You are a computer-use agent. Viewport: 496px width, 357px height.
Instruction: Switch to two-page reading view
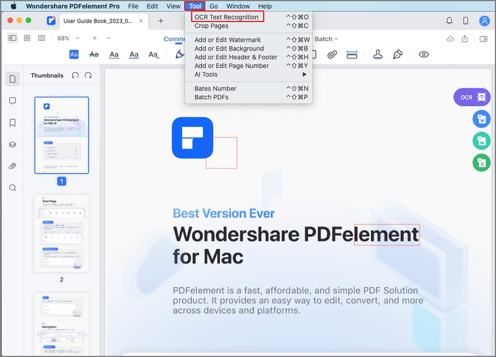pyautogui.click(x=41, y=38)
